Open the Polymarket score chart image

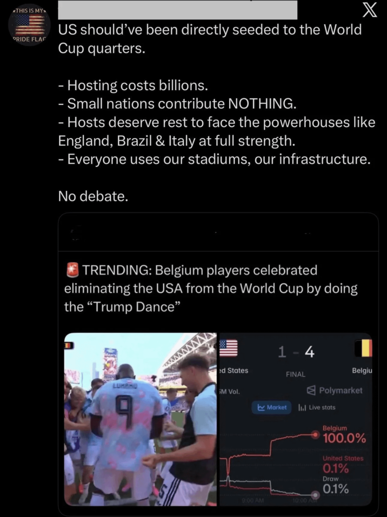pos(296,419)
